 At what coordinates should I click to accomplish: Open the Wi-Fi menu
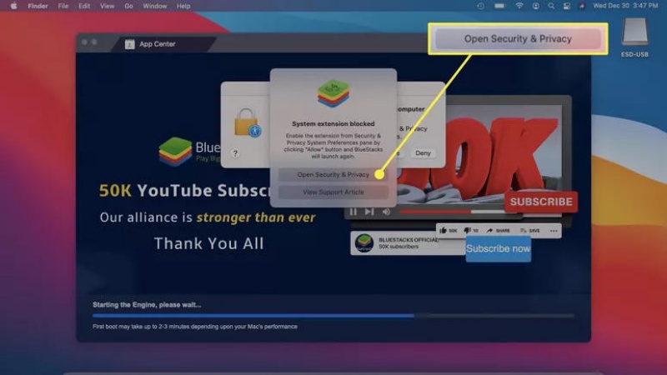[519, 6]
